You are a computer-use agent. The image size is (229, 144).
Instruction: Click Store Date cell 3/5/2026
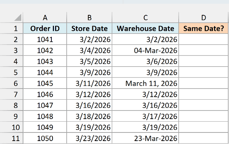coord(89,61)
